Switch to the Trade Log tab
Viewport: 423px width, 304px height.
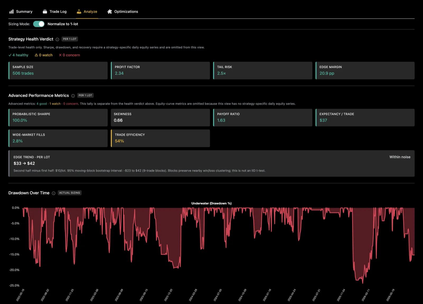click(54, 12)
